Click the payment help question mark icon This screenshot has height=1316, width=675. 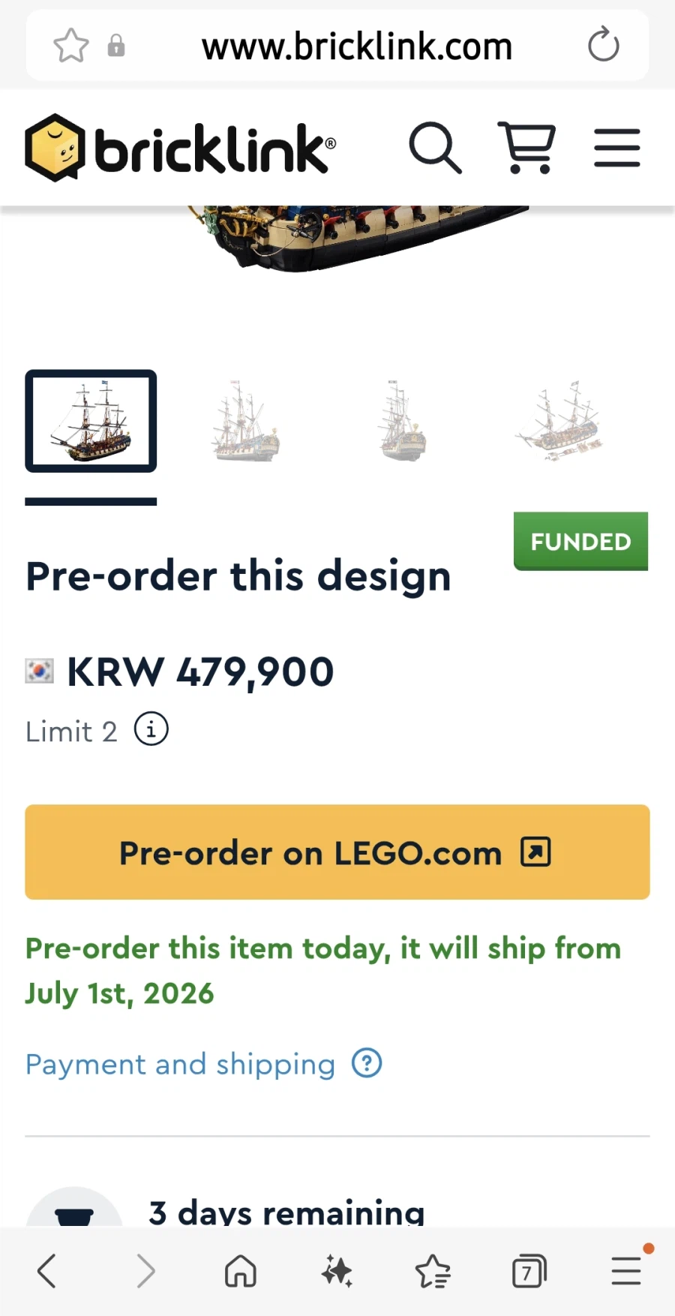pos(367,1063)
